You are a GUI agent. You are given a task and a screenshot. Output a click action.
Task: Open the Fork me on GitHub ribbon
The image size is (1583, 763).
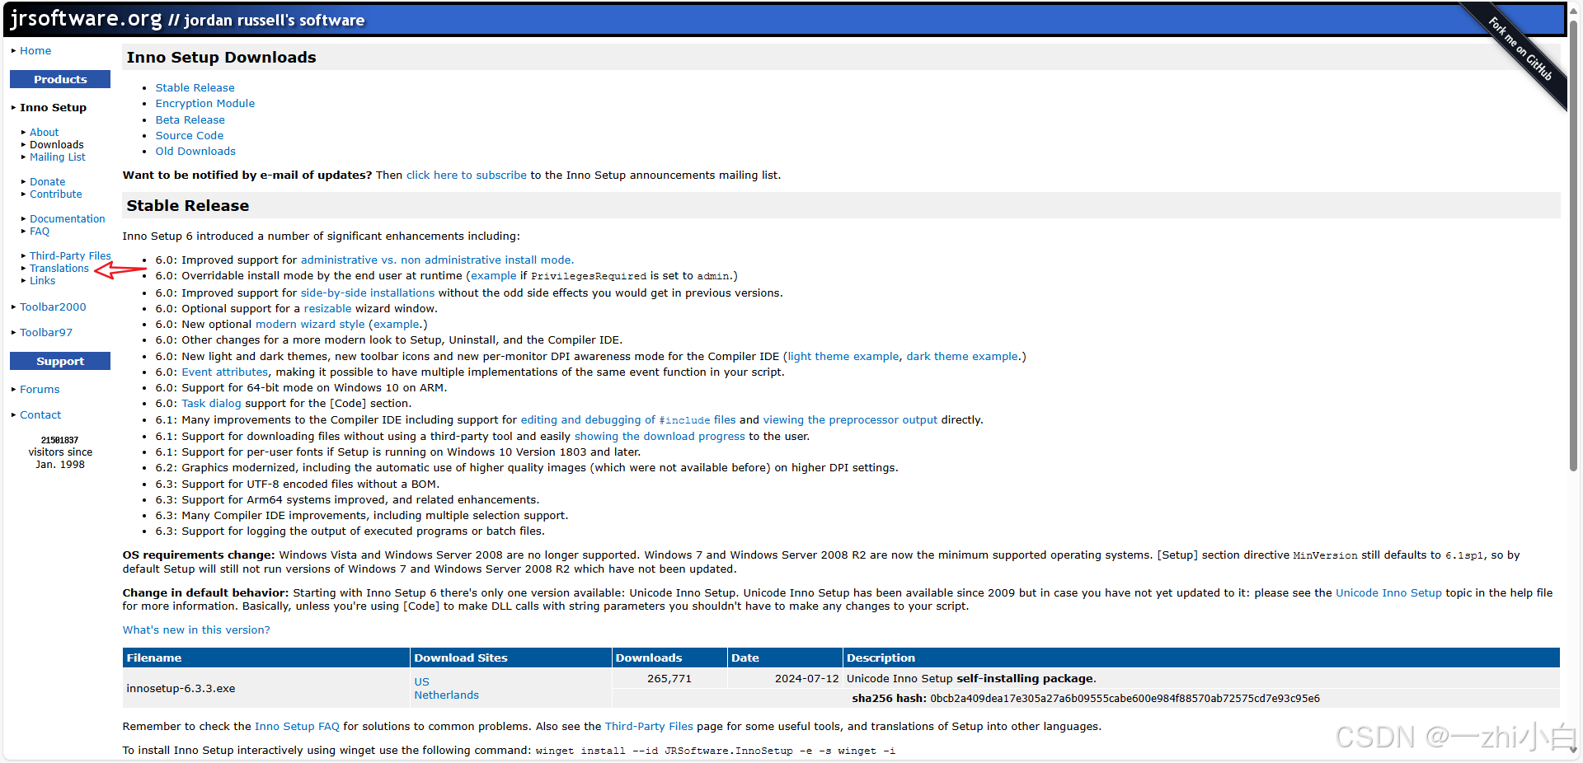point(1521,49)
